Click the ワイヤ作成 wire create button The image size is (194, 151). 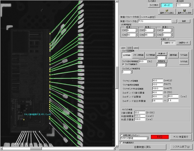(x=184, y=62)
